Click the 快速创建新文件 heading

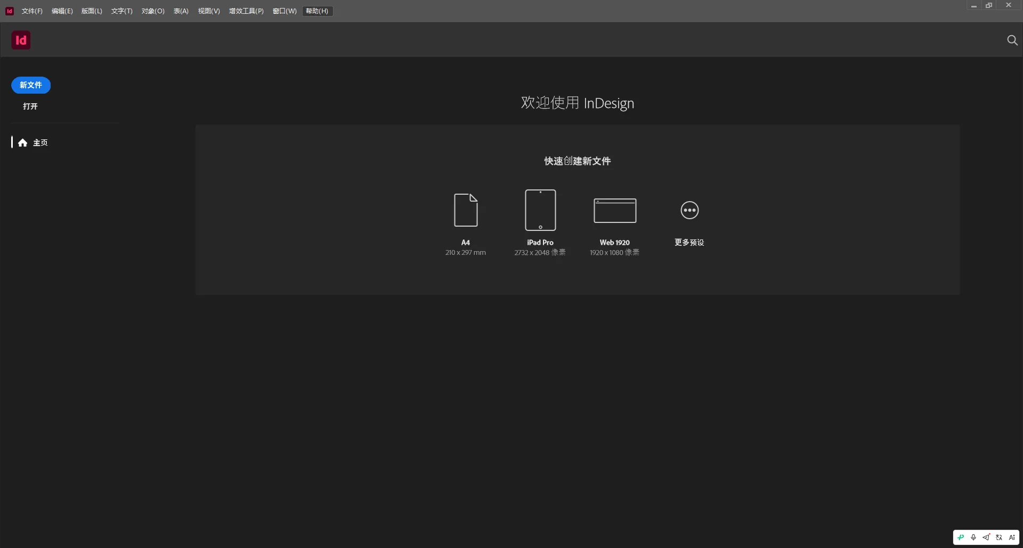(x=578, y=161)
